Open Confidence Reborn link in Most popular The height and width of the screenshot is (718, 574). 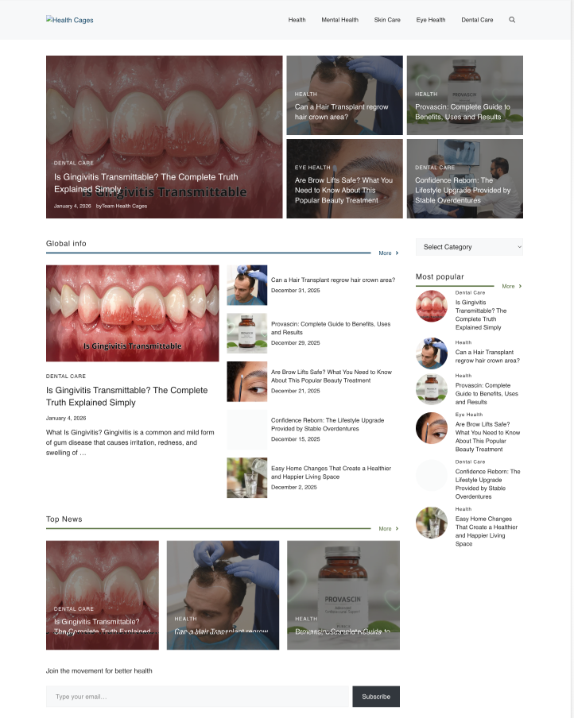click(x=488, y=484)
